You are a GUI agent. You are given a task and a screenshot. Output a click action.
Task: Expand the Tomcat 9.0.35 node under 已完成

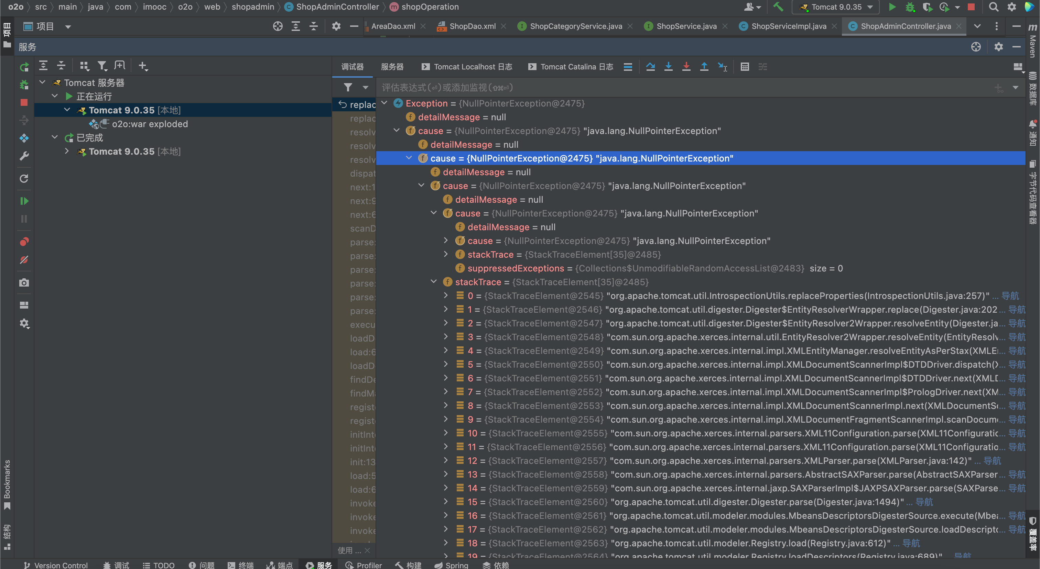tap(67, 151)
